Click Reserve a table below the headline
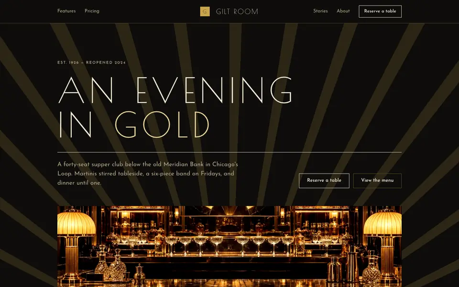The height and width of the screenshot is (287, 459). [x=324, y=180]
